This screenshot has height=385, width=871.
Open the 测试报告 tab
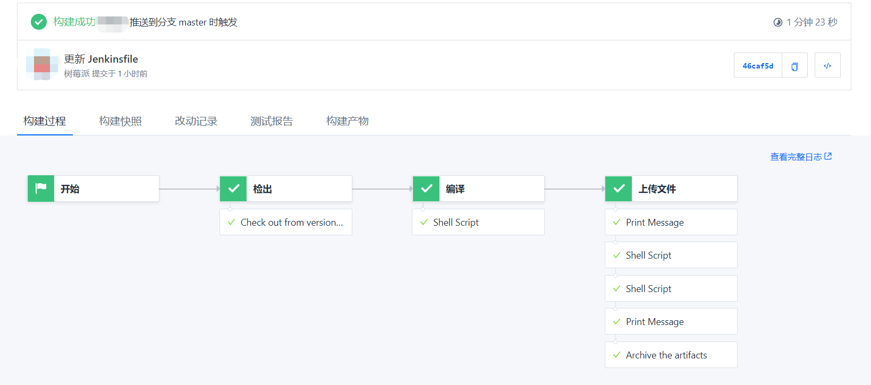point(272,121)
